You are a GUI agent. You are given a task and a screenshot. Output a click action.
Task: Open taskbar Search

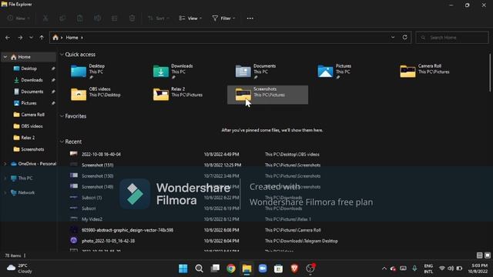point(199,269)
